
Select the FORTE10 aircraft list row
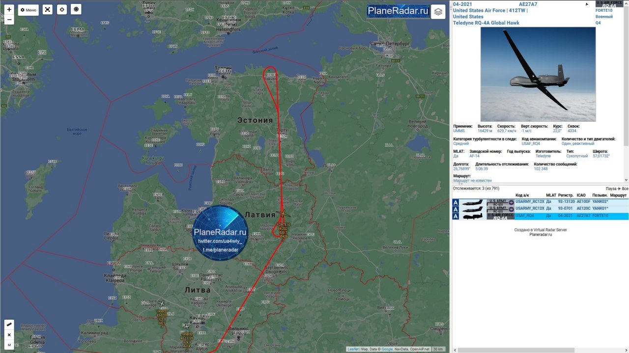click(x=540, y=216)
